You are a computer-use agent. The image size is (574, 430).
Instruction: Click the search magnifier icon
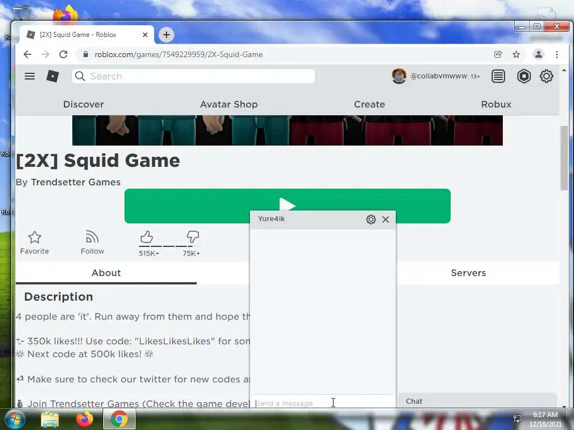80,76
